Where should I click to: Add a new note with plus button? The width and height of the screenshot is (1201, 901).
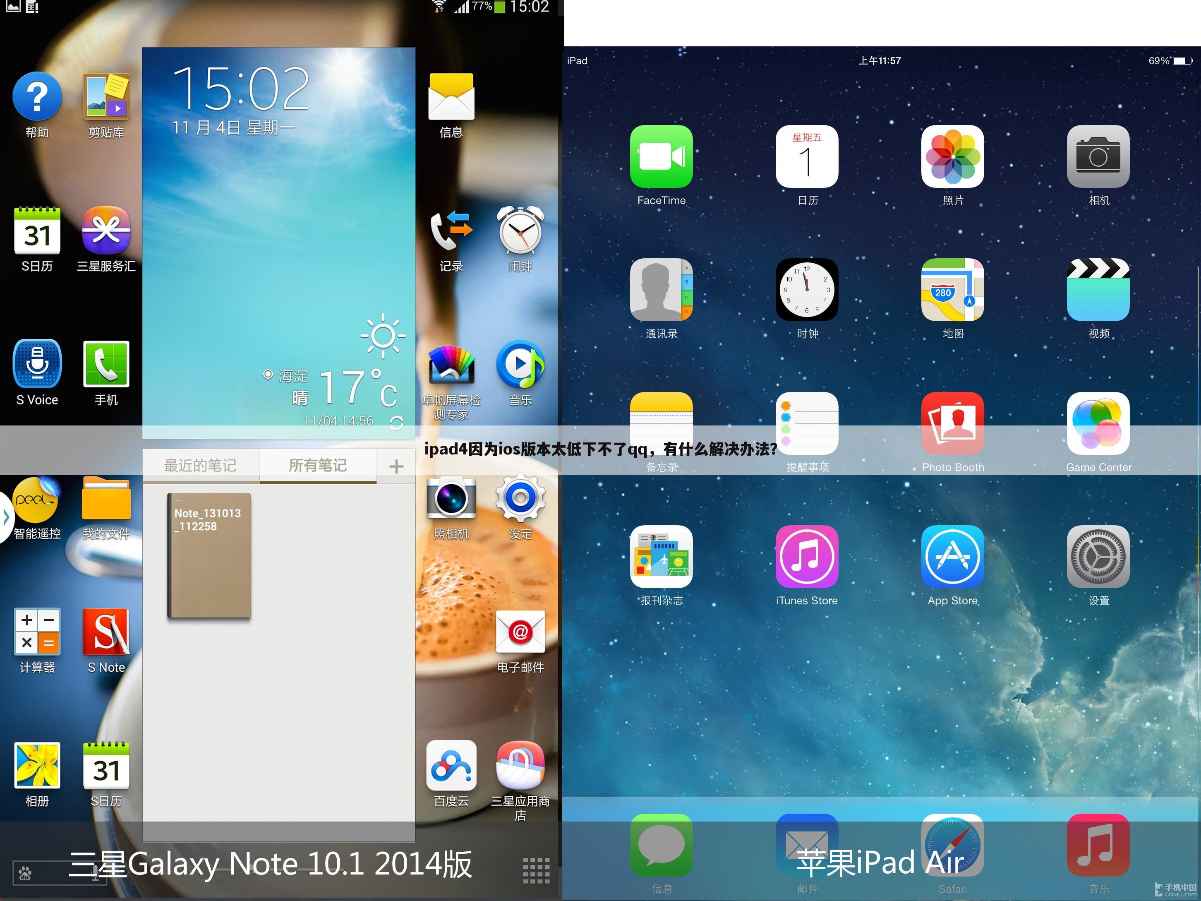pyautogui.click(x=396, y=466)
